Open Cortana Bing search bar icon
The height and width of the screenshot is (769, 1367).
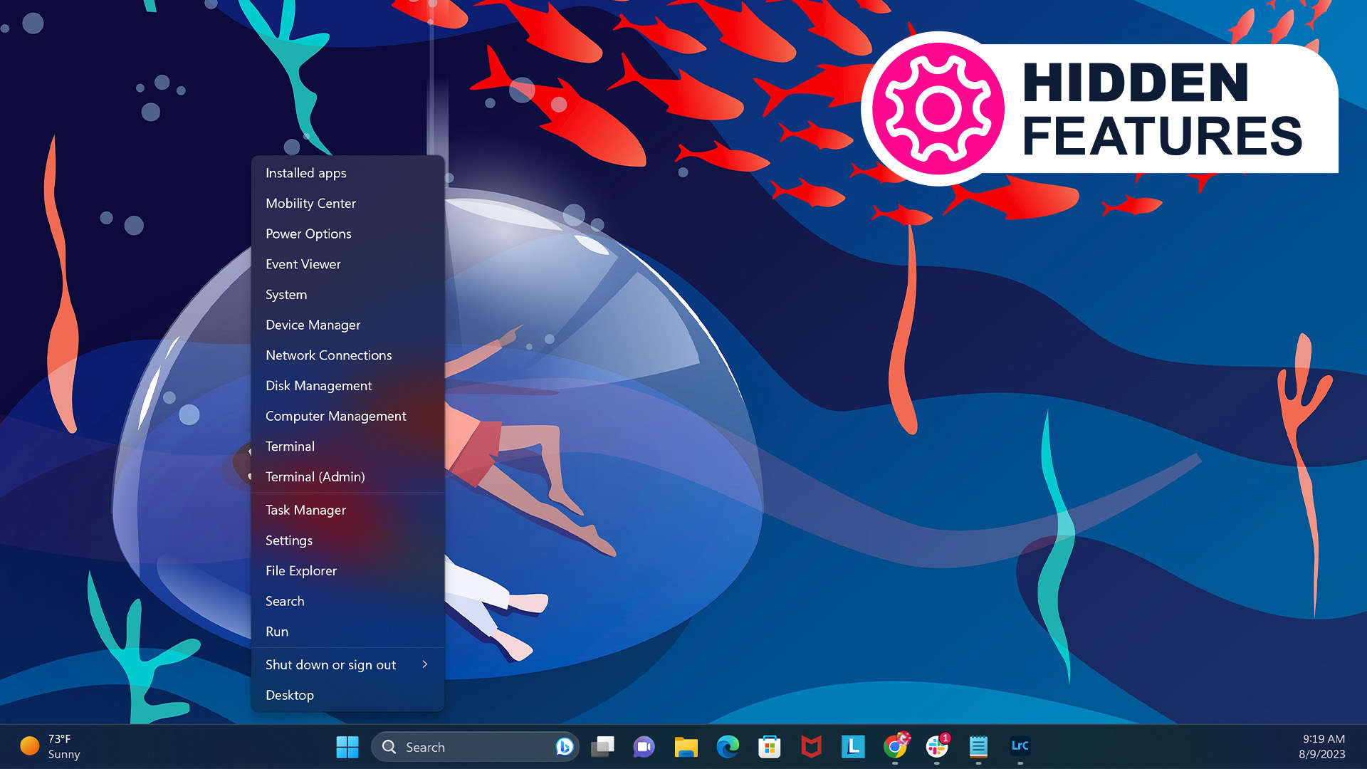tap(565, 746)
